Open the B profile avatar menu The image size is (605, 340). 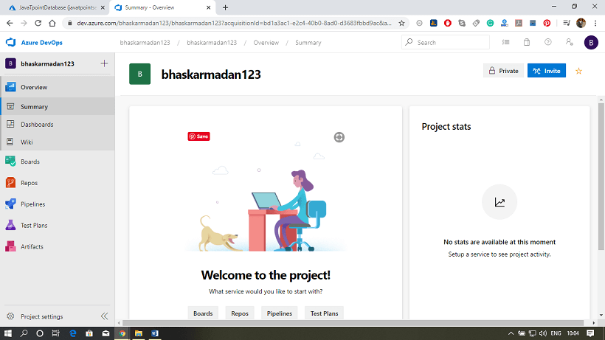pos(591,42)
